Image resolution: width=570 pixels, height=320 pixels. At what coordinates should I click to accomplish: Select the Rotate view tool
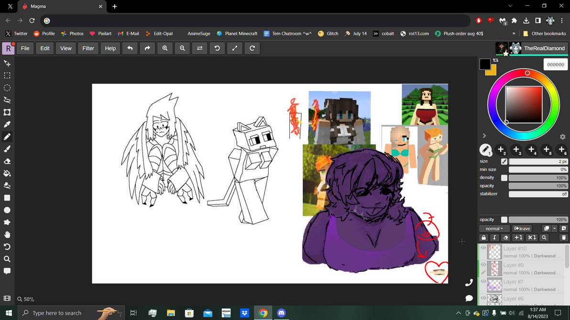pyautogui.click(x=7, y=246)
